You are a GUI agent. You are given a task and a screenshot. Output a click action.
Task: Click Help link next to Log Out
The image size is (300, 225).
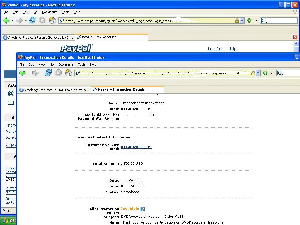[x=232, y=49]
